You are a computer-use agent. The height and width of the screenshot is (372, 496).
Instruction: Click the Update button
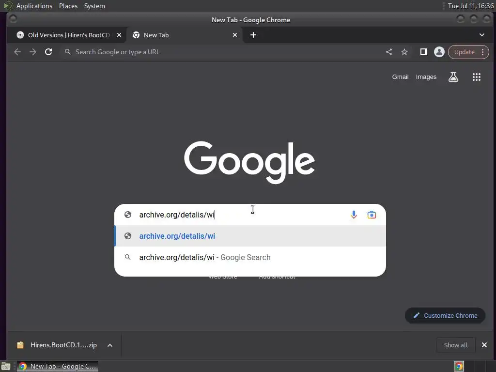click(465, 52)
